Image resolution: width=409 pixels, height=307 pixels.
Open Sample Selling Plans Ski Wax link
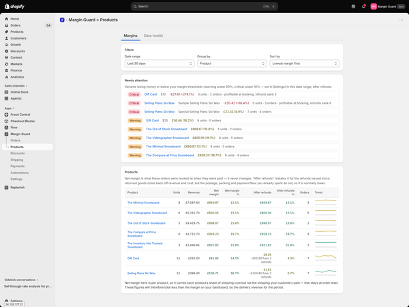pos(160,103)
